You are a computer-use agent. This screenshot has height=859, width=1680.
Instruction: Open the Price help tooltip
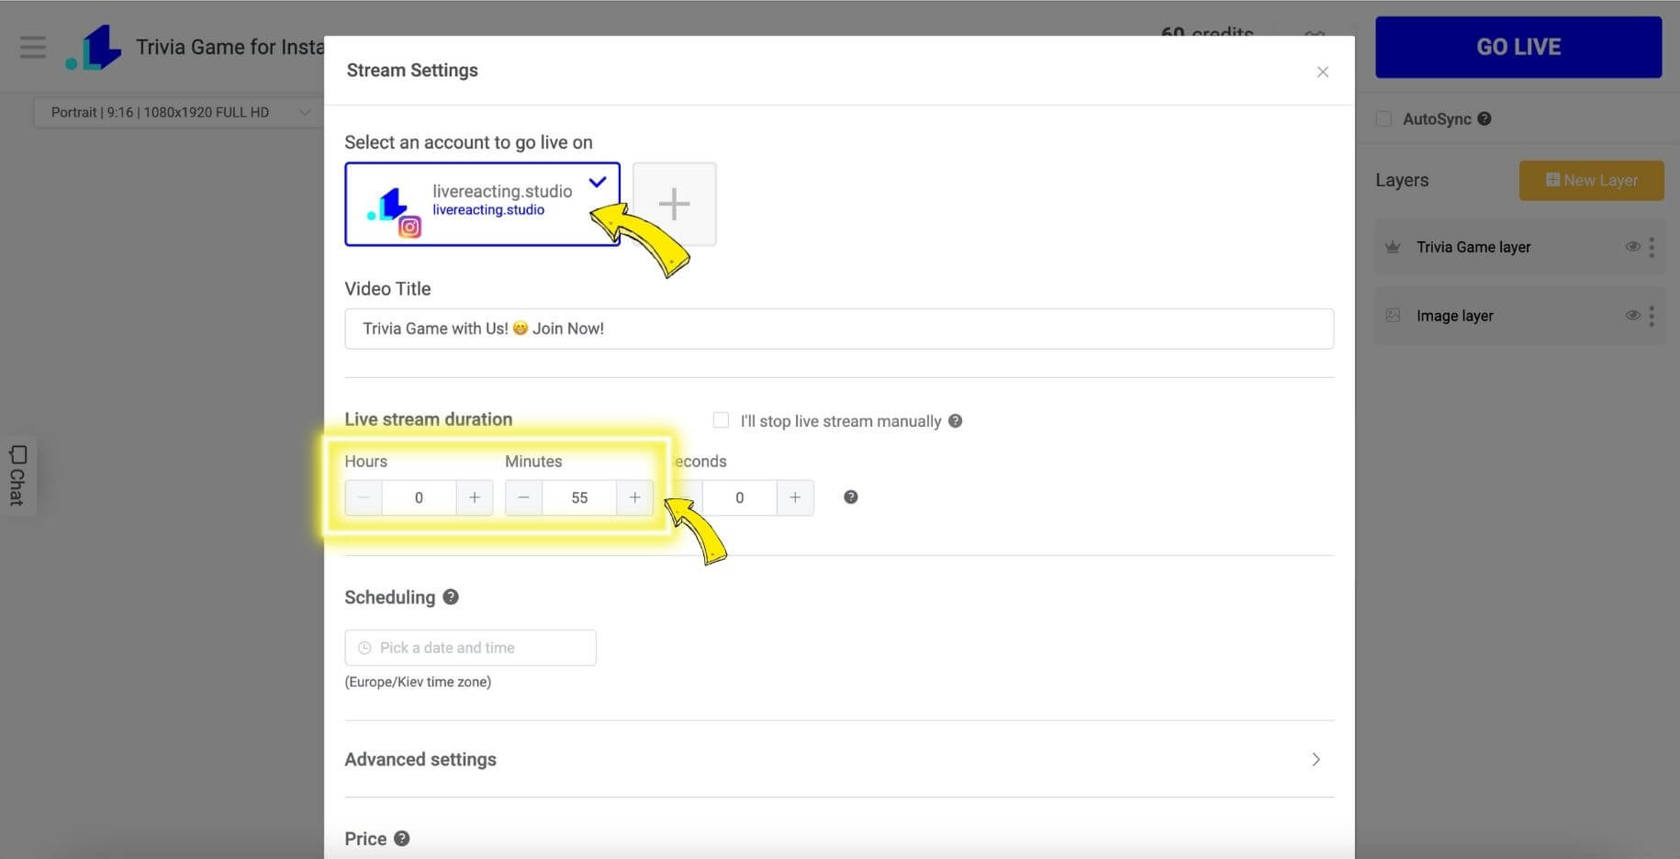[x=401, y=839]
